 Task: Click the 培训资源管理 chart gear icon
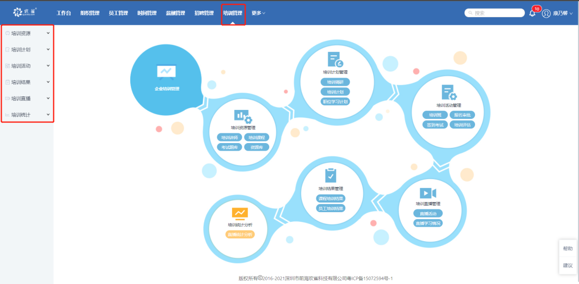242,116
